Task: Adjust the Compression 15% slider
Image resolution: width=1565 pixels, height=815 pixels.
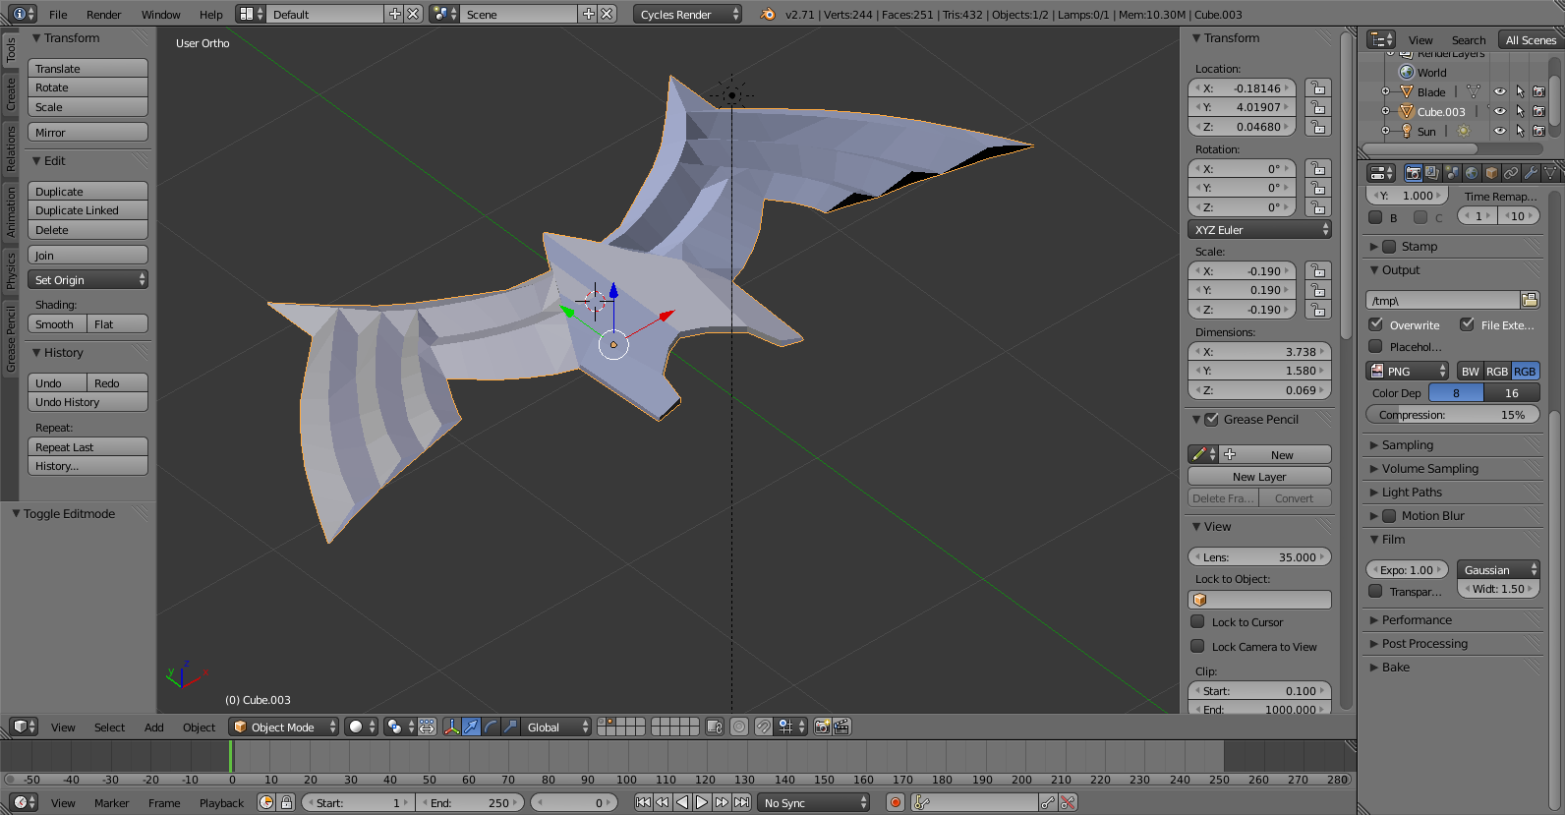Action: tap(1452, 415)
